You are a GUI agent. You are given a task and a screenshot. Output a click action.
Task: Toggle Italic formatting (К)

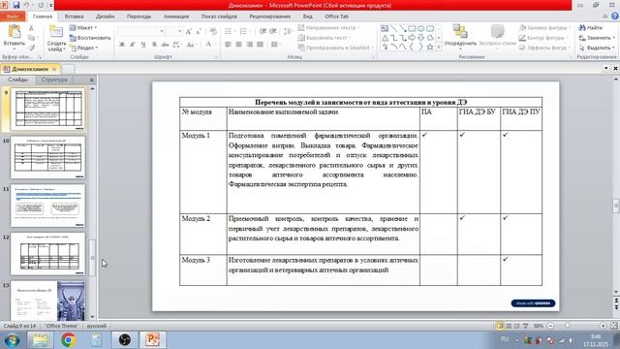click(x=133, y=45)
